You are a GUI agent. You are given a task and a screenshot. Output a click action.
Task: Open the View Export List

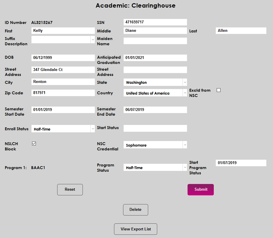tap(135, 229)
